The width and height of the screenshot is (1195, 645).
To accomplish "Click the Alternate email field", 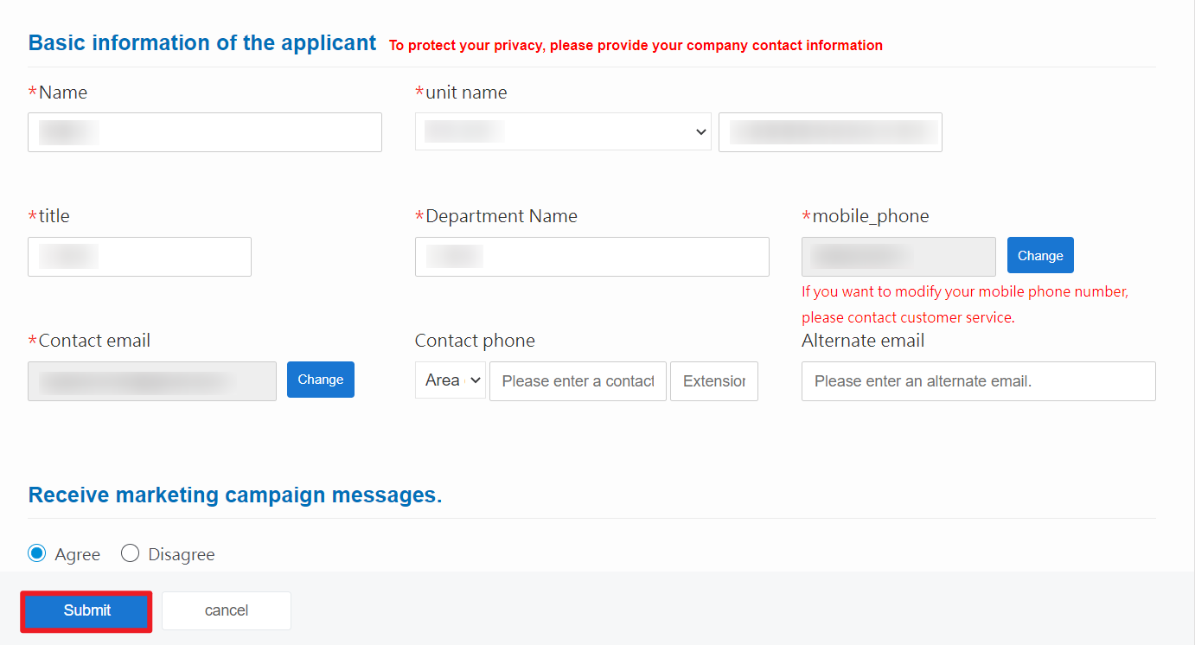I will click(979, 381).
